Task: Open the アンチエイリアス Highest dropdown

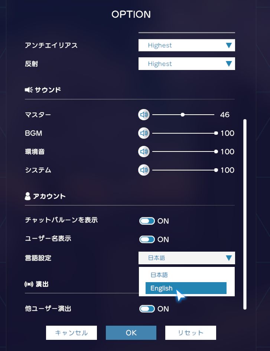Action: (x=187, y=45)
